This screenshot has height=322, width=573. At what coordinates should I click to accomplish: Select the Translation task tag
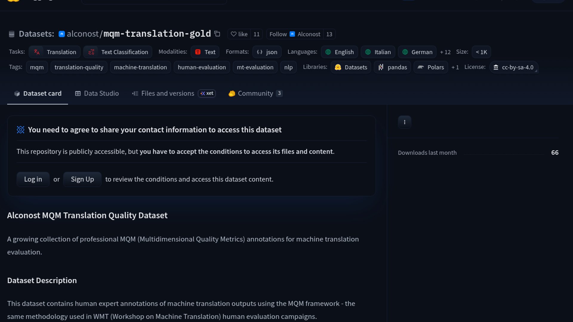coord(55,52)
